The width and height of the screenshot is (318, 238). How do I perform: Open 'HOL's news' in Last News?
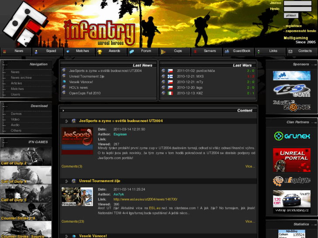[78, 88]
